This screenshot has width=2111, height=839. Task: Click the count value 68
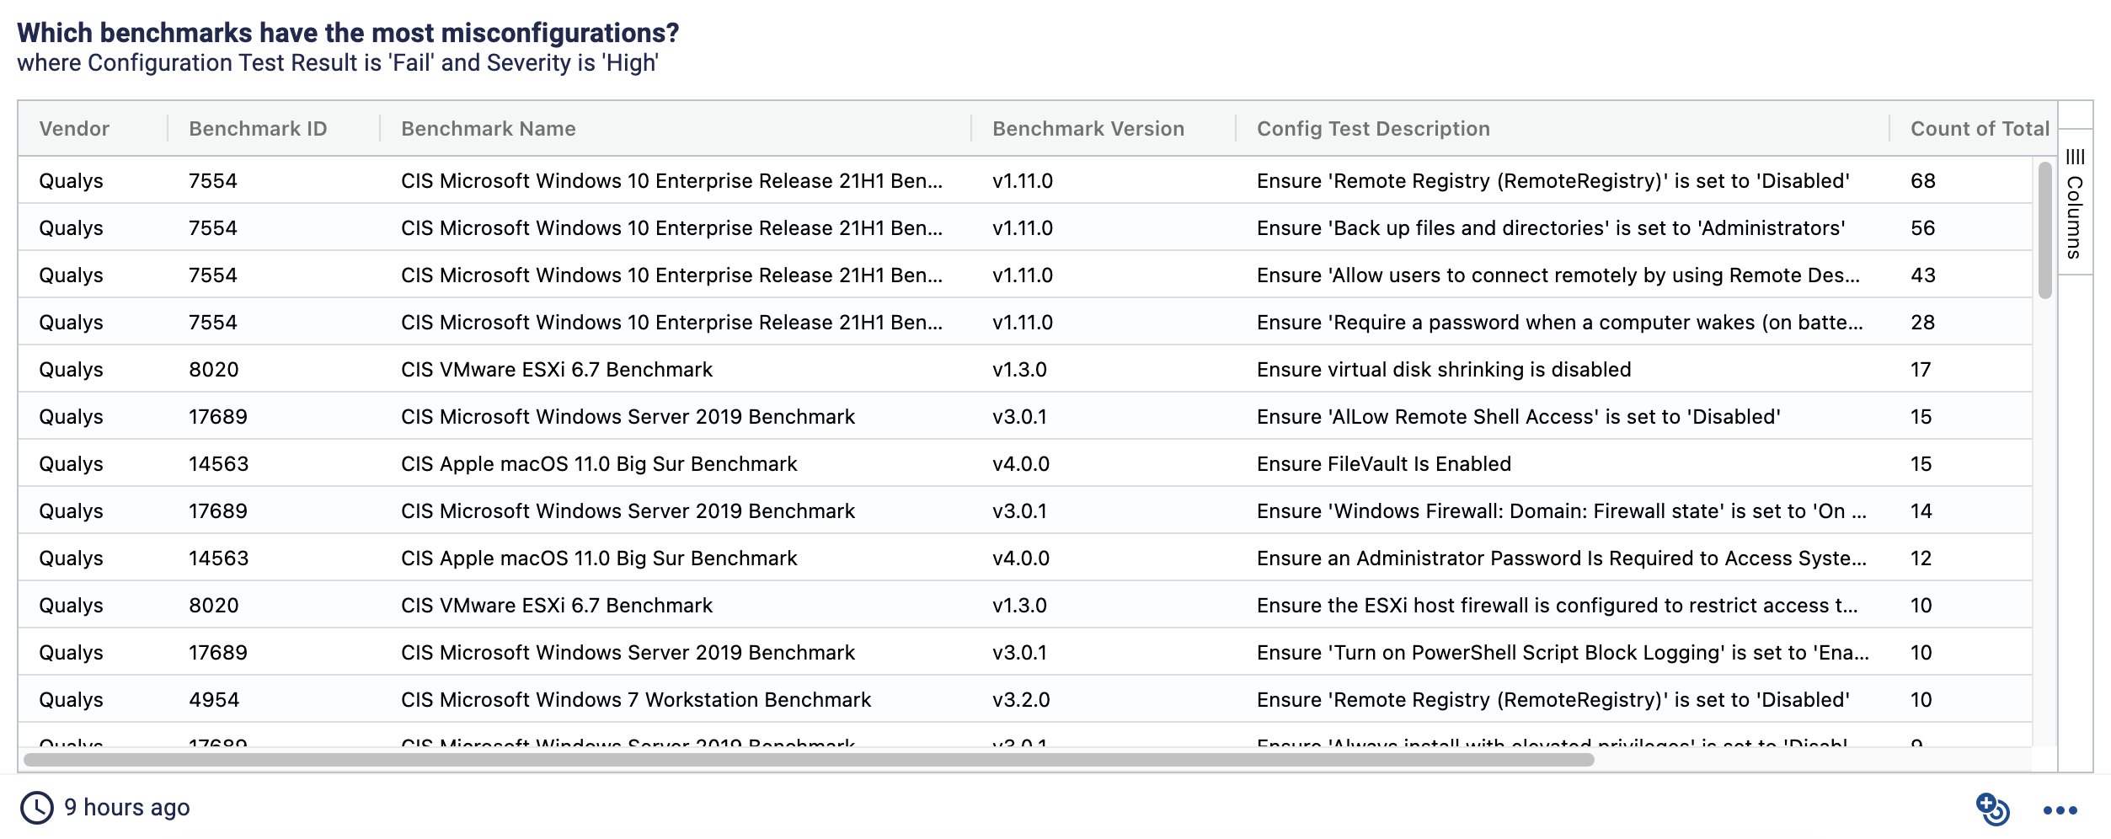tap(1923, 181)
